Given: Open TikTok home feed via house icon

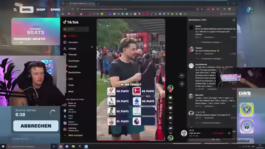Looking at the screenshot, I should point(65,36).
